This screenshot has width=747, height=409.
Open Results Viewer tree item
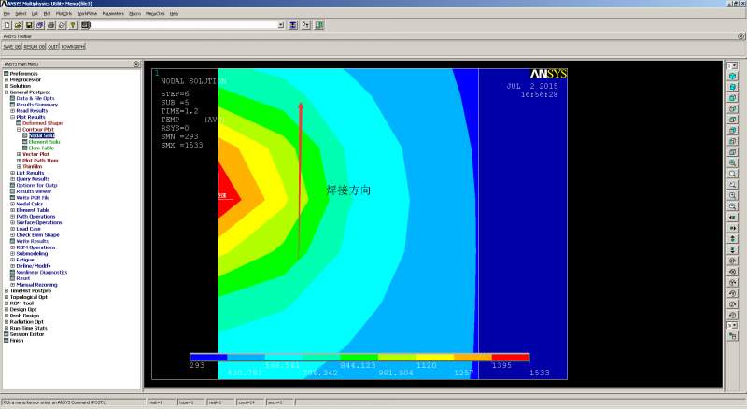tap(34, 191)
